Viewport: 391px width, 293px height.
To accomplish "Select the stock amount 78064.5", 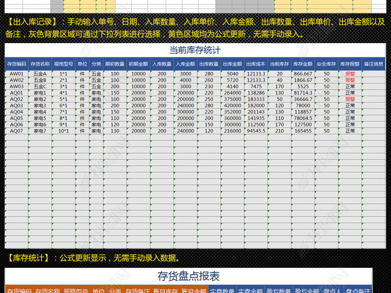I will [x=303, y=118].
